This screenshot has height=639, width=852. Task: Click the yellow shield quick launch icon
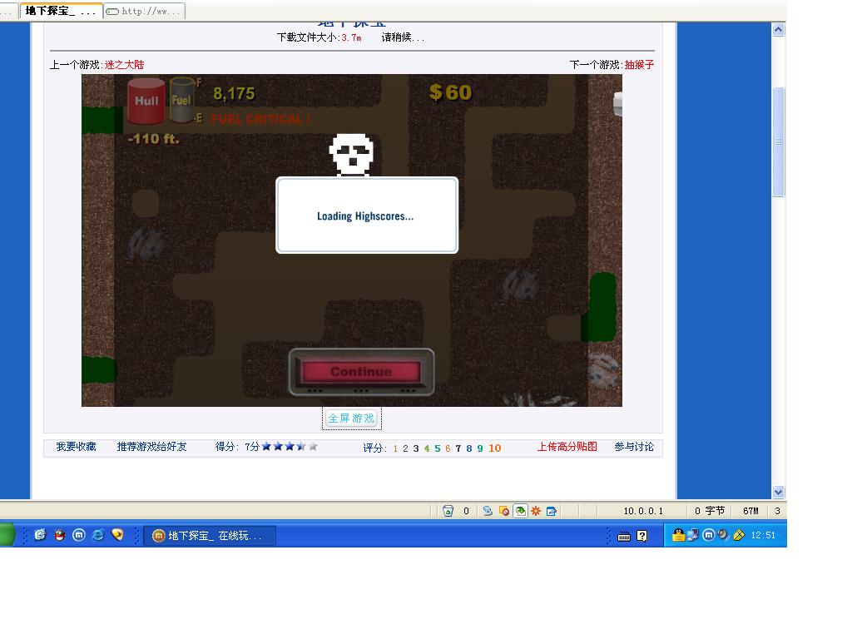tap(117, 535)
